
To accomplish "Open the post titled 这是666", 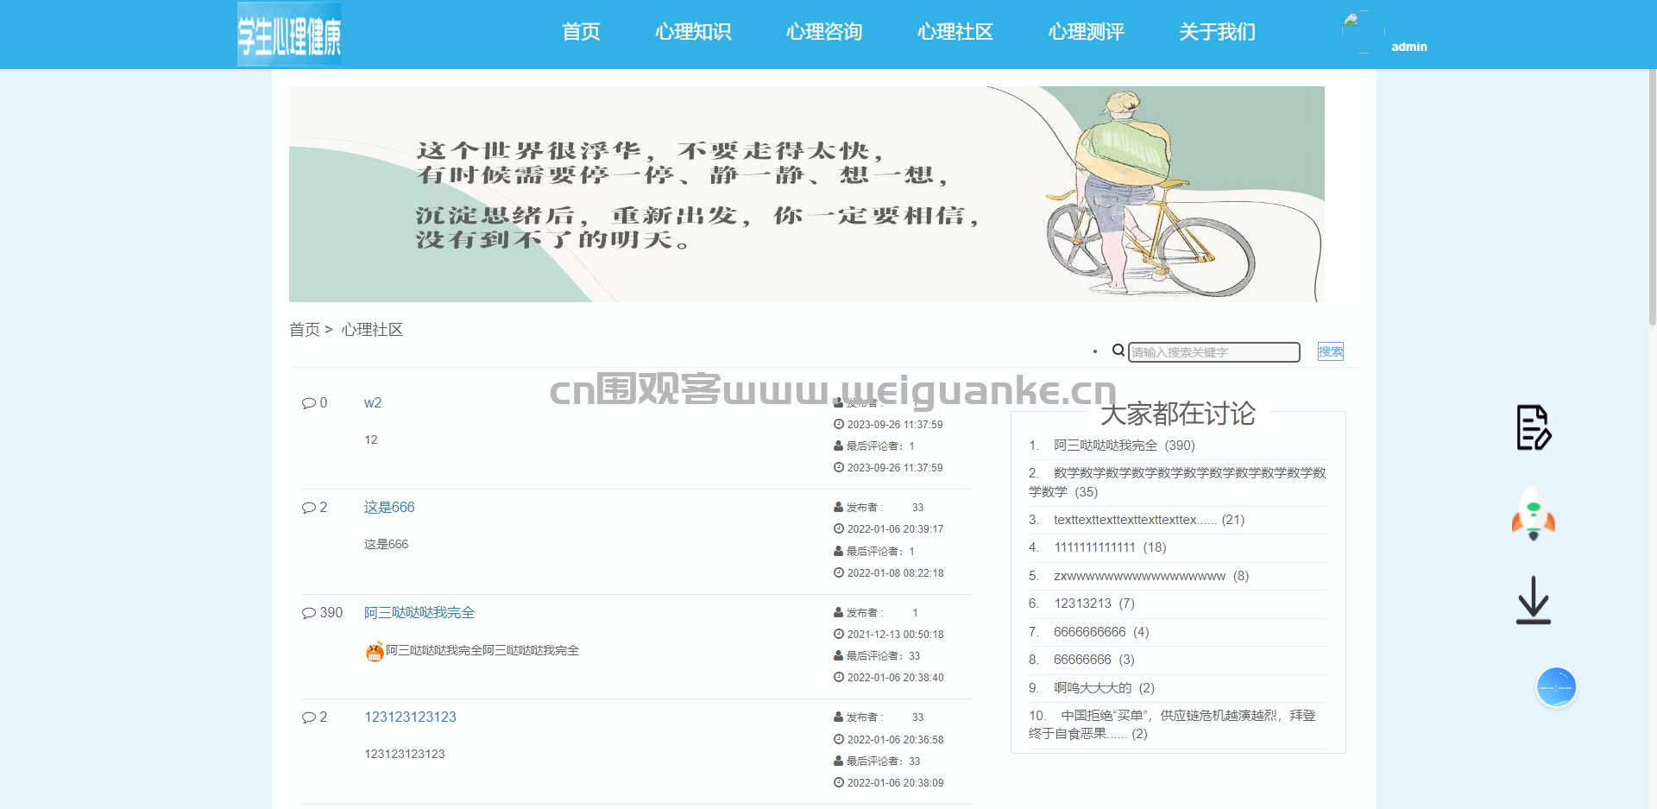I will [389, 508].
